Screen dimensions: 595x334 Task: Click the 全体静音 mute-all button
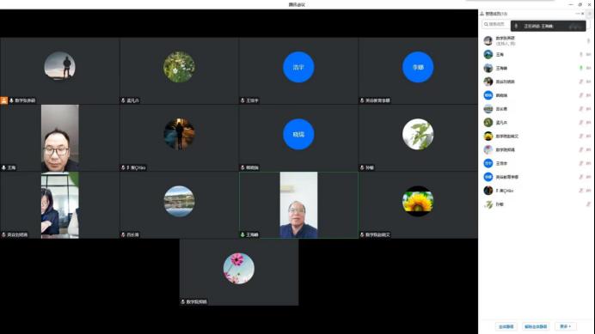(x=506, y=326)
